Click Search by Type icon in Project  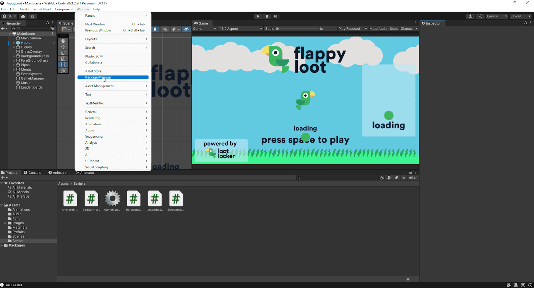389,178
